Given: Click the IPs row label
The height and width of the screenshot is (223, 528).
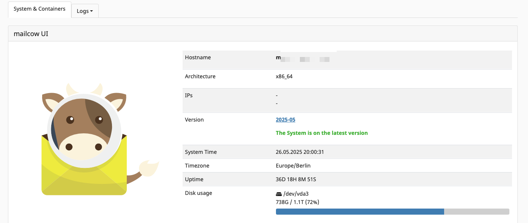Looking at the screenshot, I should click(189, 95).
